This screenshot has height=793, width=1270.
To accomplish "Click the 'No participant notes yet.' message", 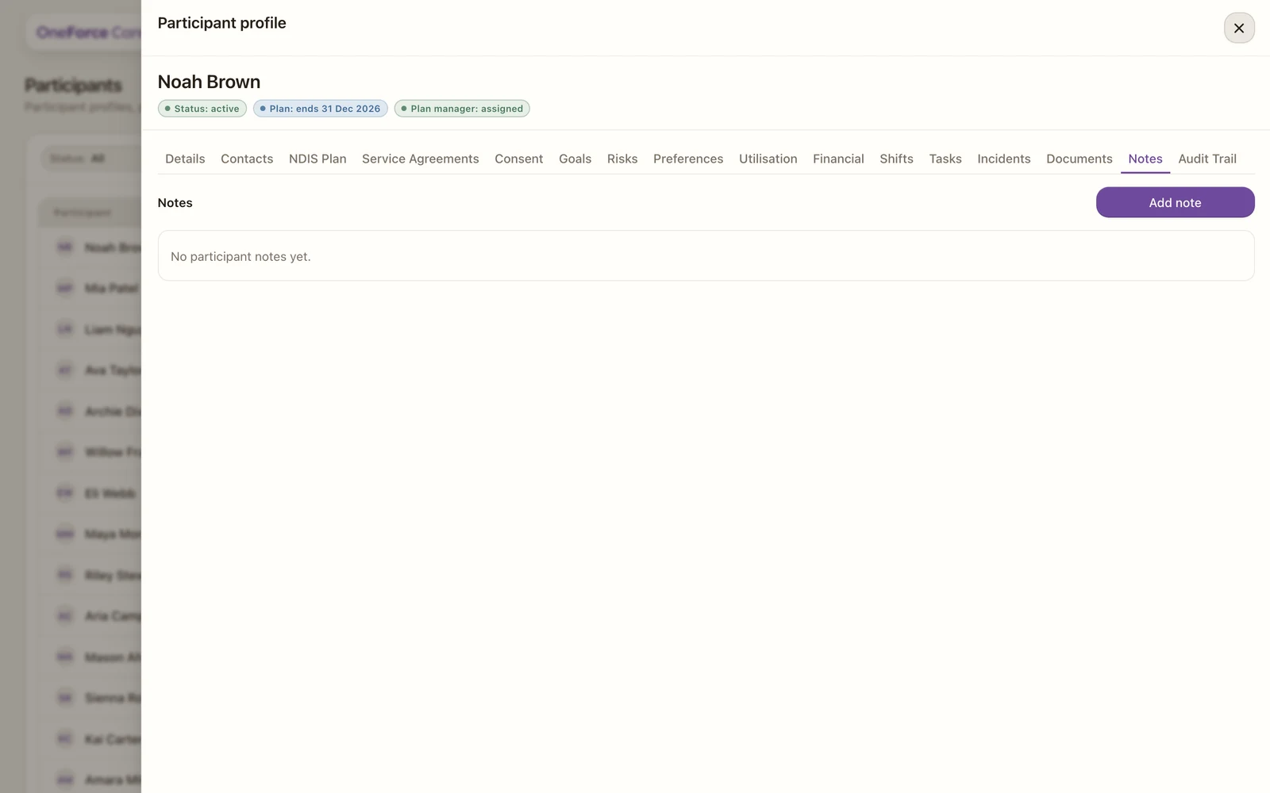I will coord(241,256).
